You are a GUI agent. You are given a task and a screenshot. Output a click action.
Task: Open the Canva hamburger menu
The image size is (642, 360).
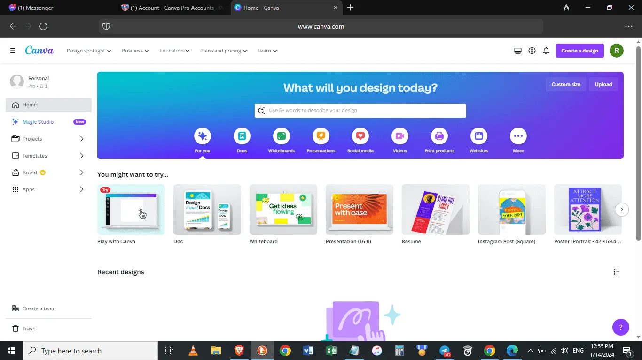coord(13,51)
